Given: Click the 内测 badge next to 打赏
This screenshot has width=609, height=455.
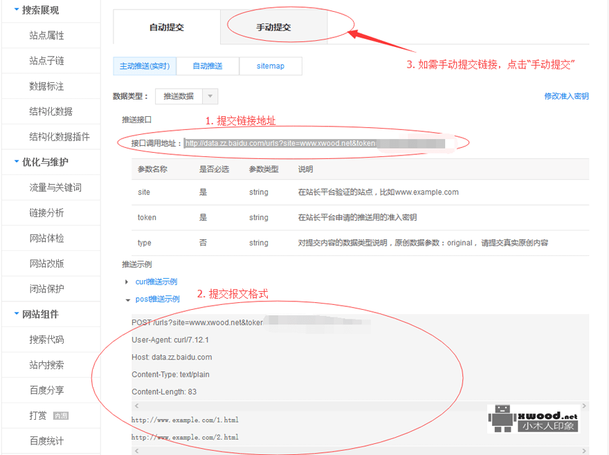Looking at the screenshot, I should 61,416.
